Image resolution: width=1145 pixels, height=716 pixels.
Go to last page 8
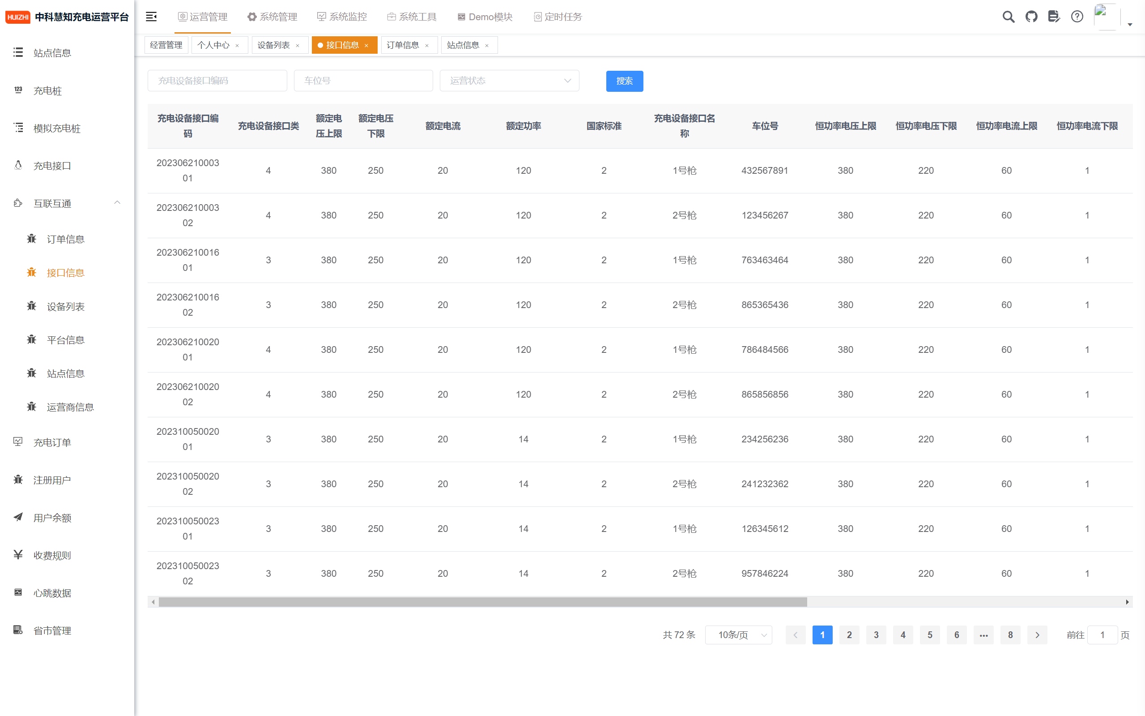(1010, 635)
